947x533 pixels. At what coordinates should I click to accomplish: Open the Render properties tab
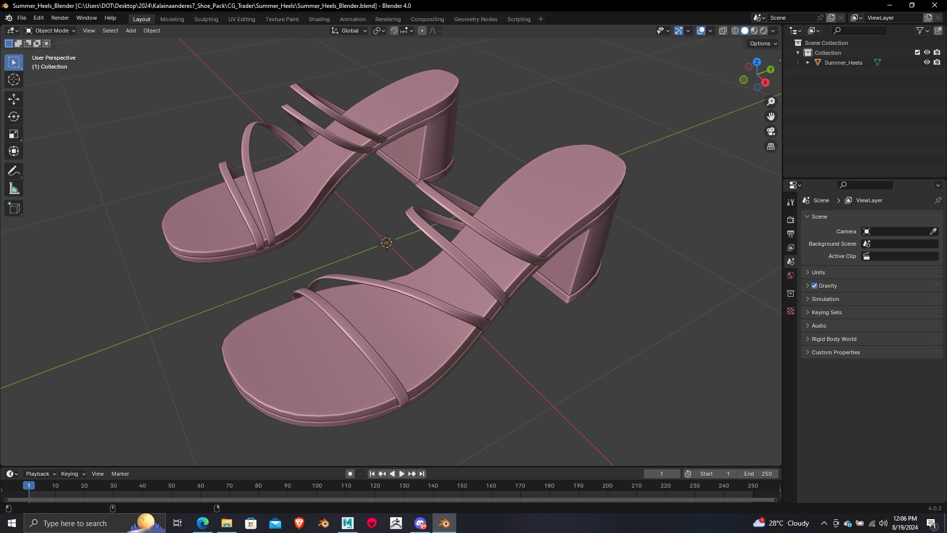791,220
